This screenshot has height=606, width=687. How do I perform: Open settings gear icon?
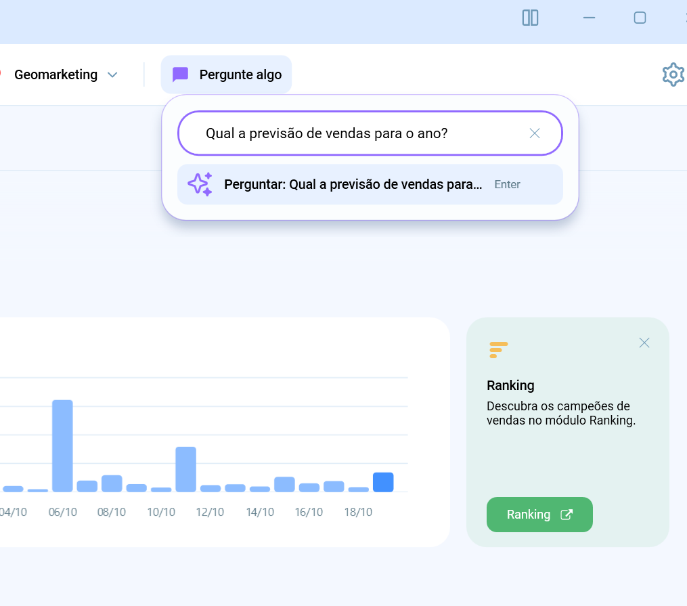[673, 74]
